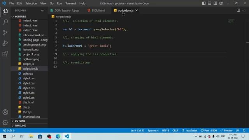The height and width of the screenshot is (140, 249).
Task: Open landing page-3.png file
Action: 35,40
